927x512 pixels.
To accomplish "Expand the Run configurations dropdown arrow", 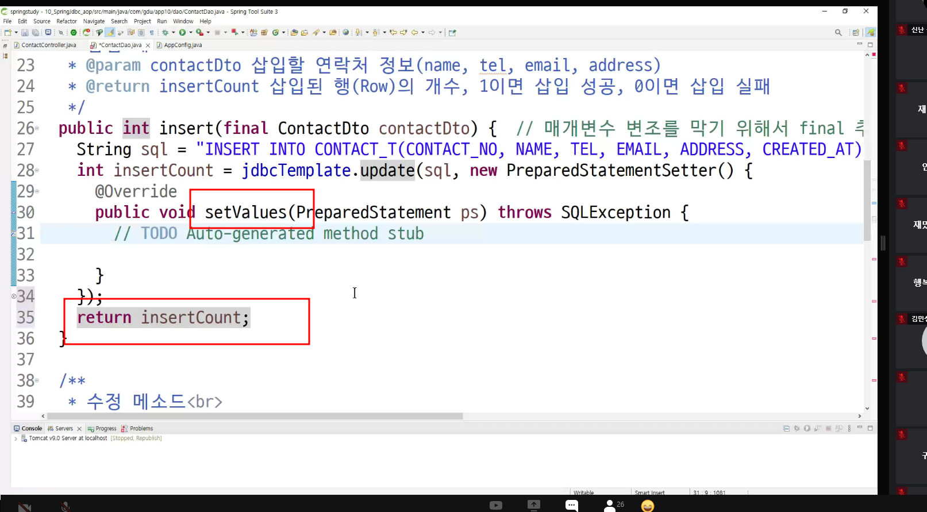I will tap(190, 33).
